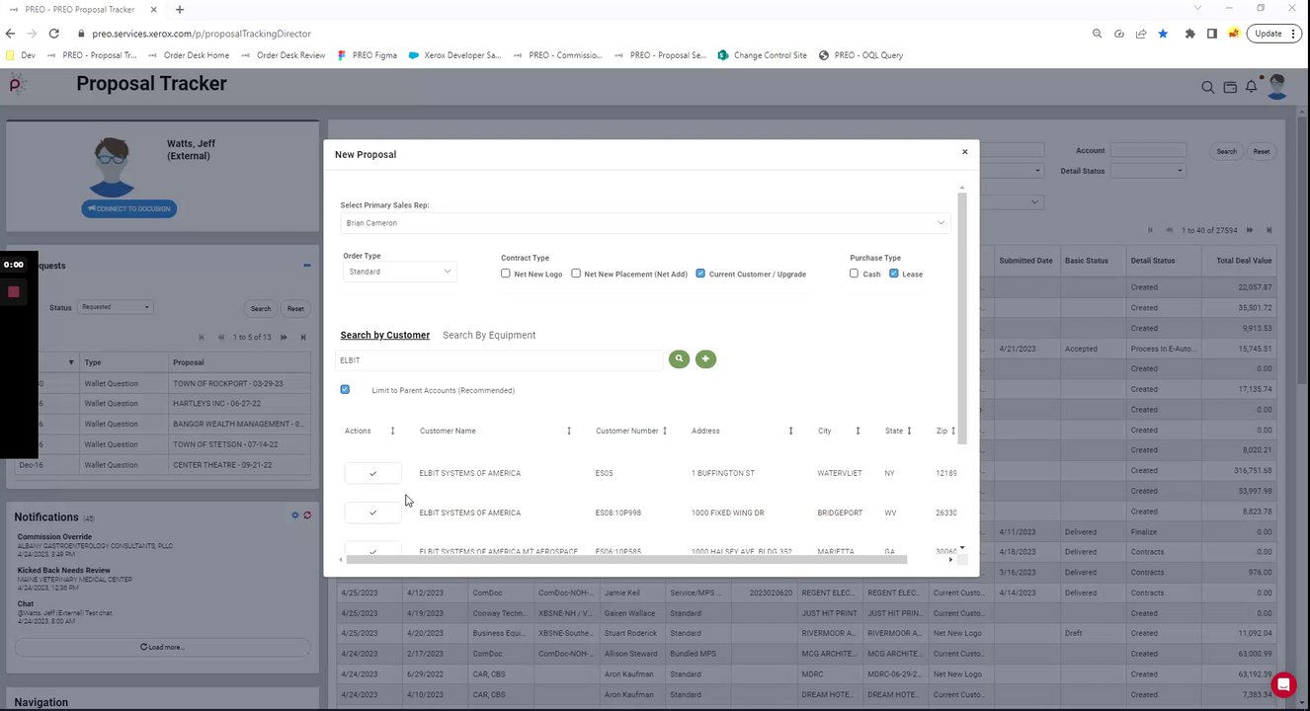The width and height of the screenshot is (1310, 711).
Task: Toggle Limit to Parent Accounts checkbox
Action: pyautogui.click(x=345, y=390)
